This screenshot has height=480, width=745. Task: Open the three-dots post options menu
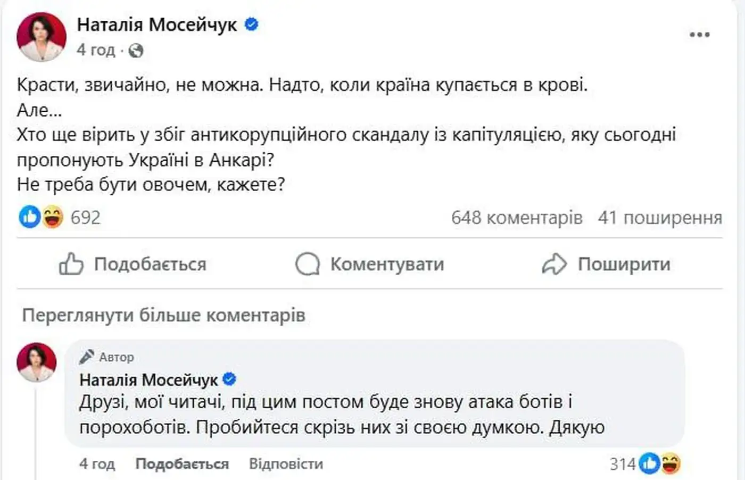(699, 35)
